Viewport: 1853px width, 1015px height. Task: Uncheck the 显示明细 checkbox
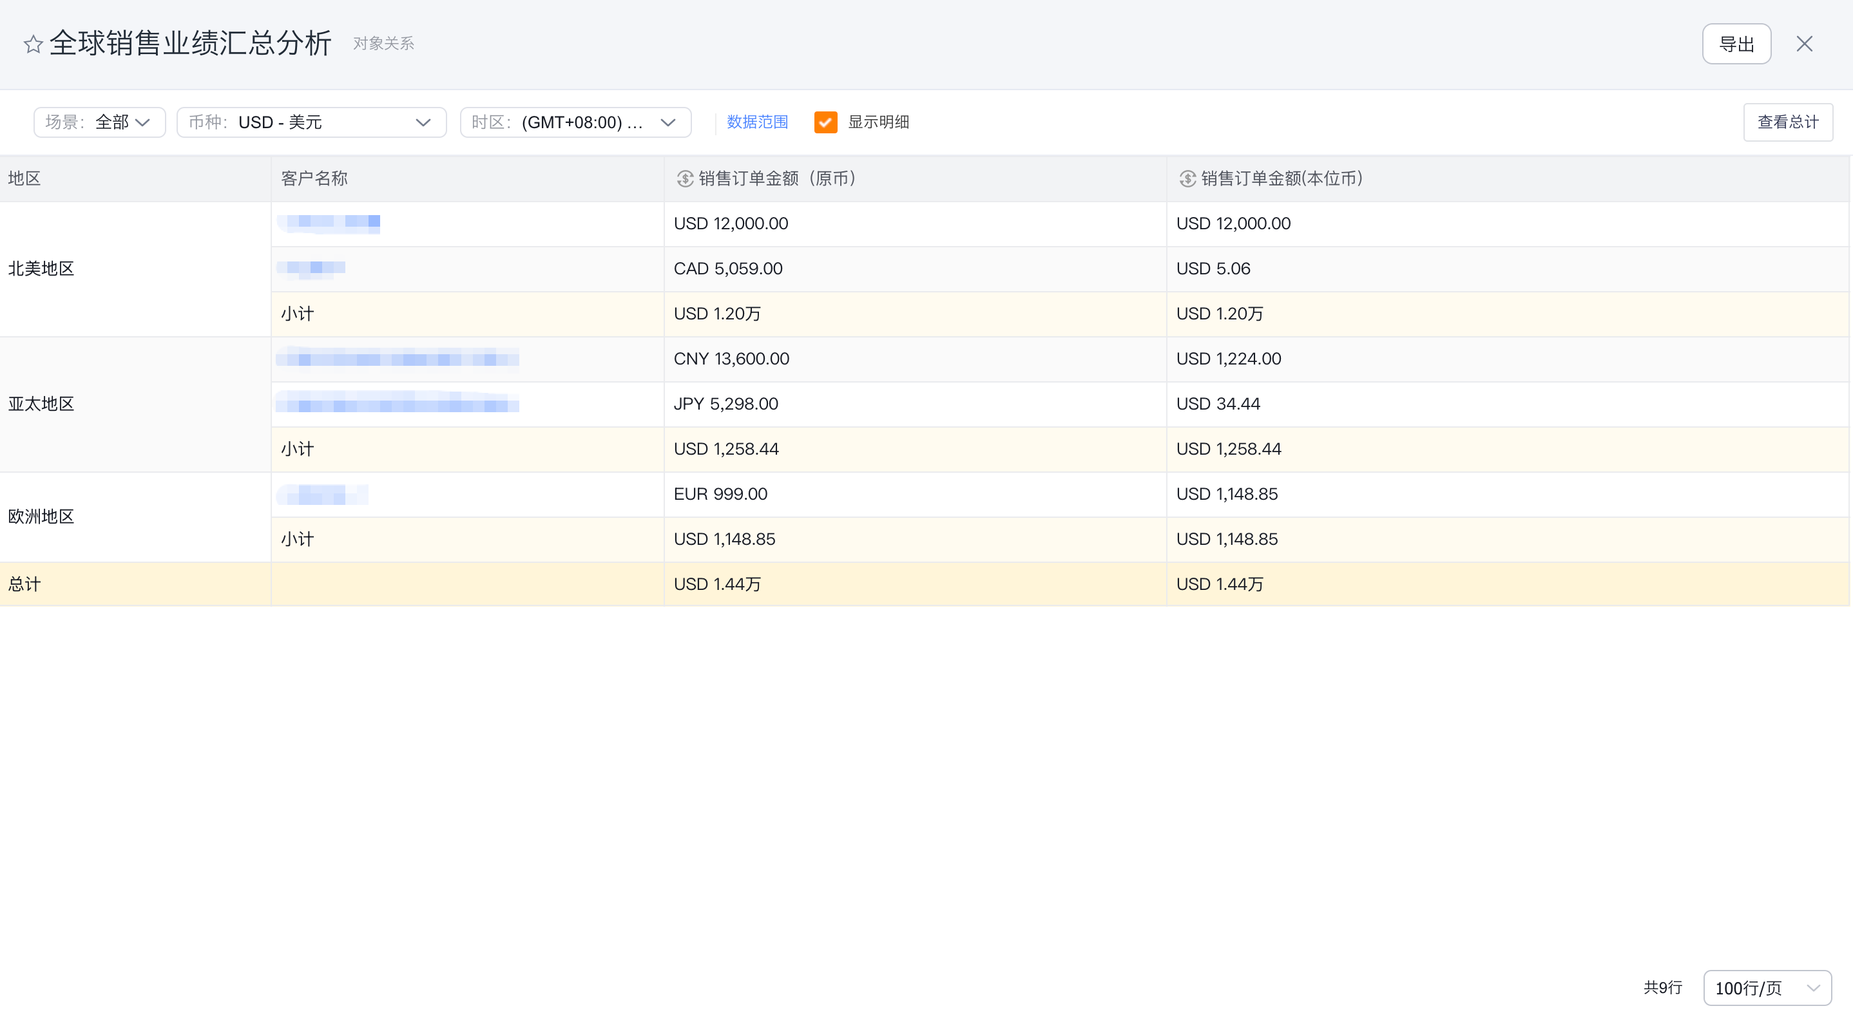click(x=825, y=122)
